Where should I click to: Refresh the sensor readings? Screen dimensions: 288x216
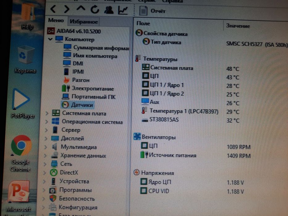pyautogui.click(x=95, y=9)
